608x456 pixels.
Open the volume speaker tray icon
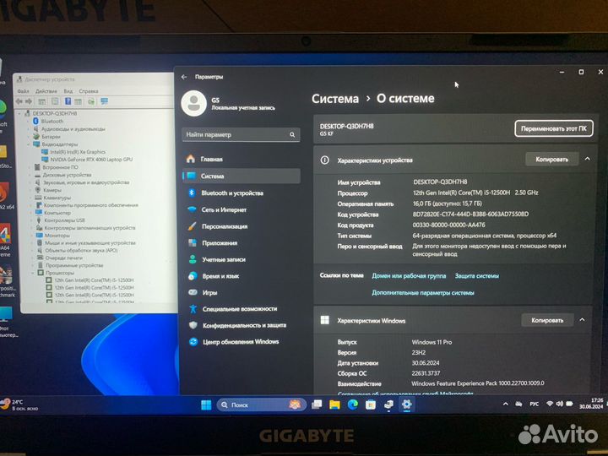click(x=559, y=404)
